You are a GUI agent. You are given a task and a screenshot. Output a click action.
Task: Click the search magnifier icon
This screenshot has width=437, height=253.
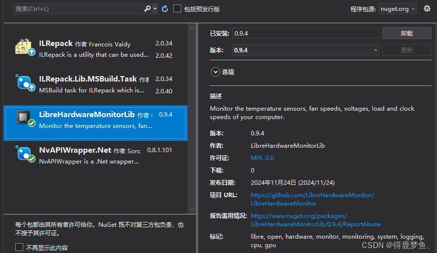147,8
